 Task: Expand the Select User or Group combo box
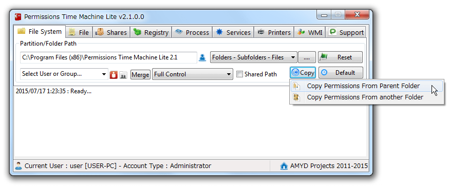[64, 74]
